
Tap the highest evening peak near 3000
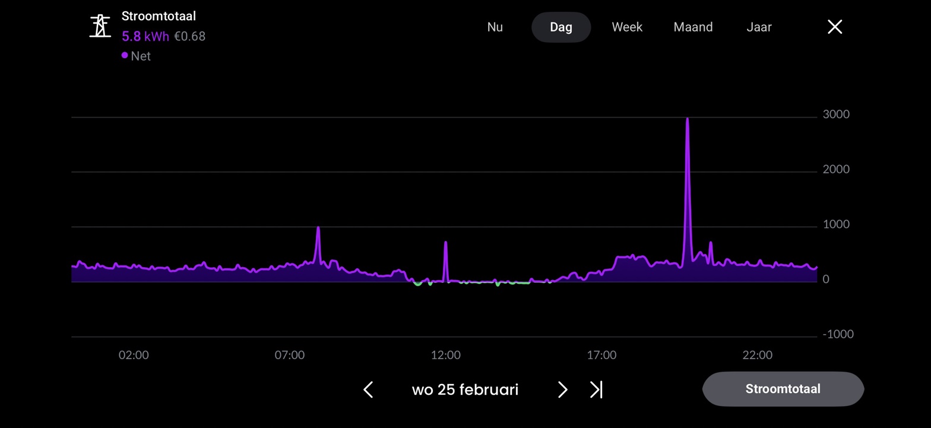688,121
